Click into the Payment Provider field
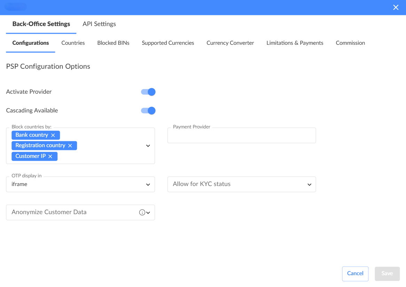The image size is (406, 287). click(x=241, y=136)
